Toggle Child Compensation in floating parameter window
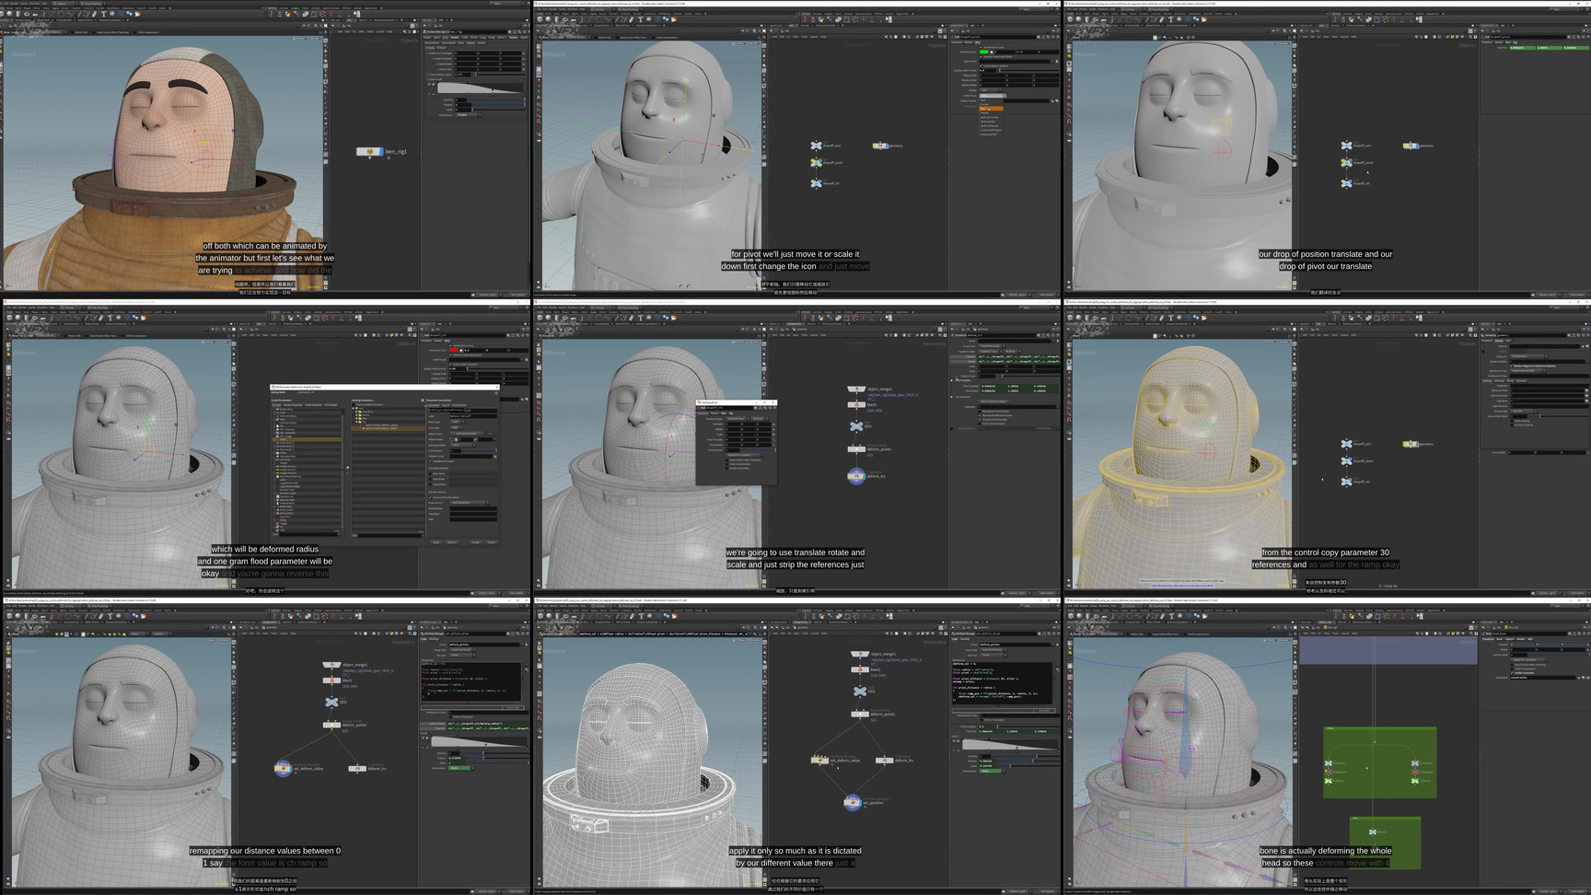This screenshot has width=1591, height=895. click(729, 462)
